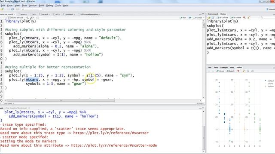Switch to the Environment tab
275x154 pixels.
click(x=213, y=14)
